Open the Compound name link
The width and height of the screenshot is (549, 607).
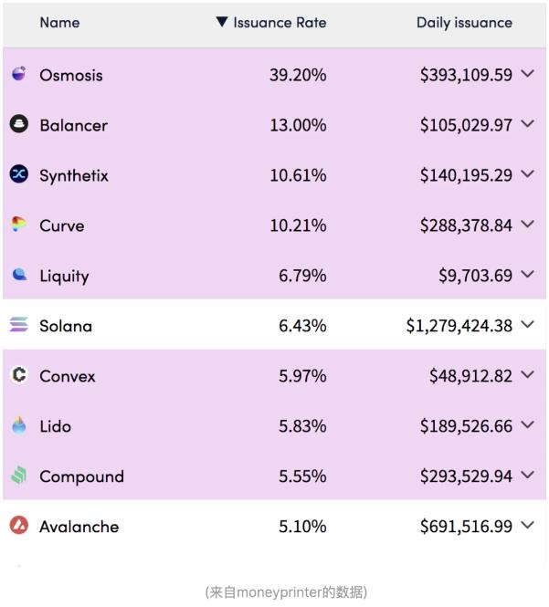(x=81, y=476)
